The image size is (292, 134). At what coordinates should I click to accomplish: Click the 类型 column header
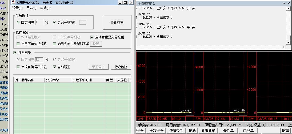coord(110,80)
